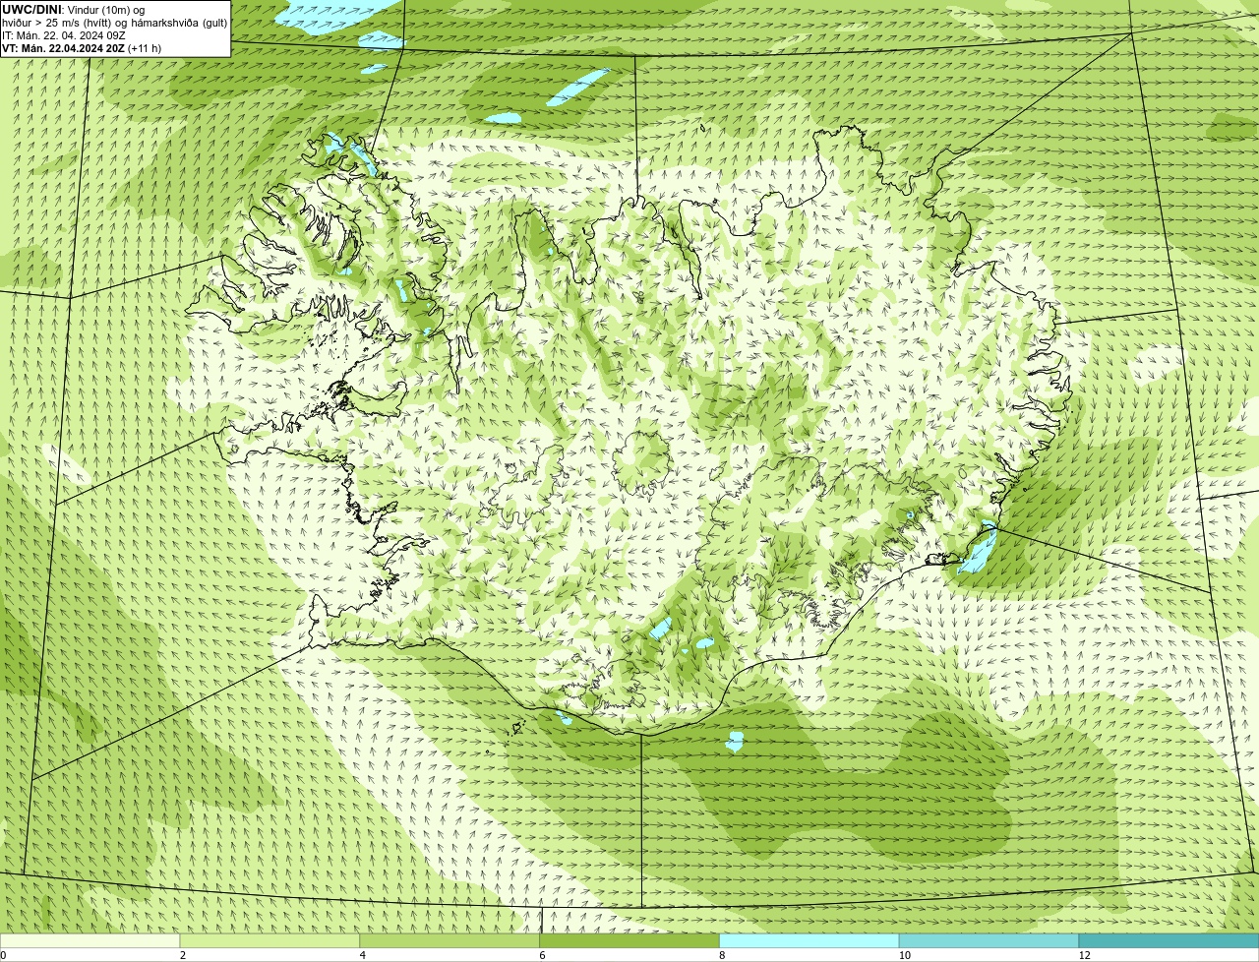1259x962 pixels.
Task: Click the legend tick label '2'
Action: 183,955
